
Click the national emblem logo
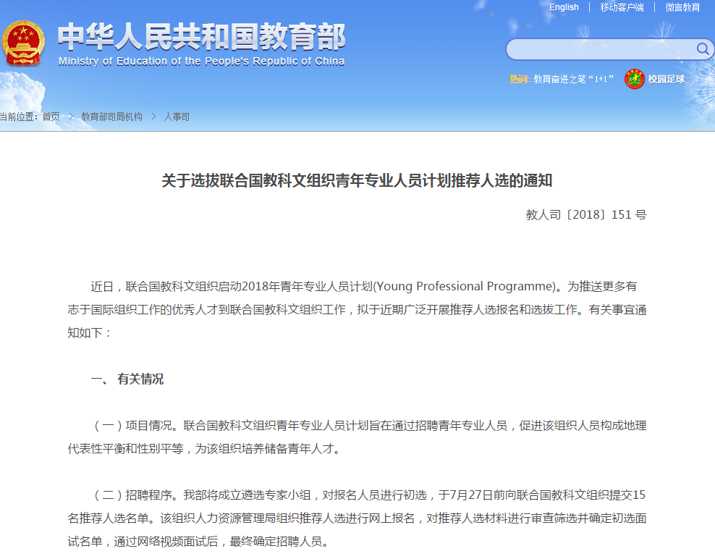[23, 43]
